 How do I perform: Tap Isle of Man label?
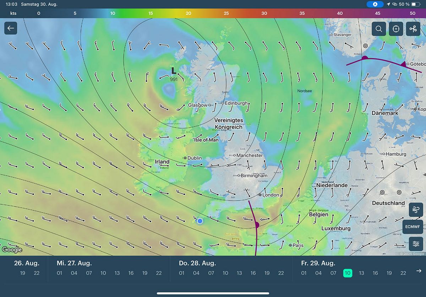[206, 140]
